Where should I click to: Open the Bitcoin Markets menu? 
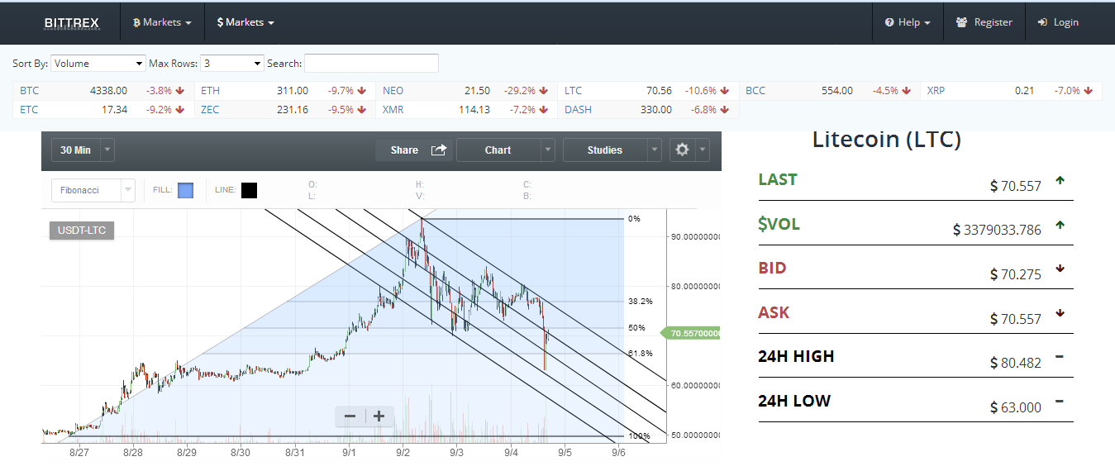(162, 22)
